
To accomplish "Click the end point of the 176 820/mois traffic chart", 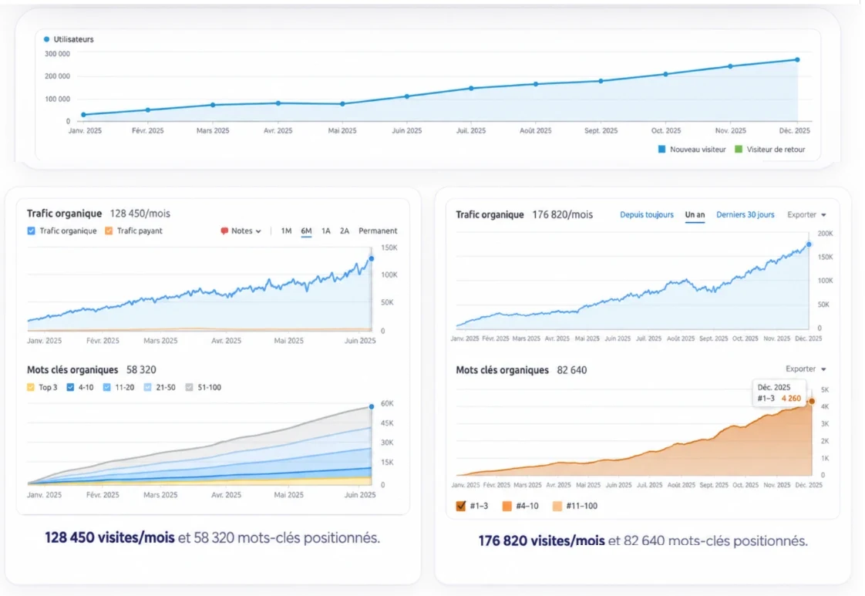I will click(x=809, y=244).
